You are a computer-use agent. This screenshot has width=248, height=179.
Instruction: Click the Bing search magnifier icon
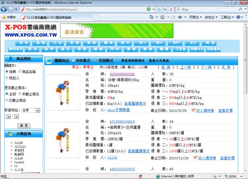(x=241, y=9)
